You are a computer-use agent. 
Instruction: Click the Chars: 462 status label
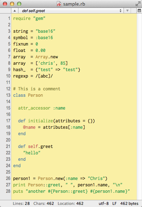[44, 203]
